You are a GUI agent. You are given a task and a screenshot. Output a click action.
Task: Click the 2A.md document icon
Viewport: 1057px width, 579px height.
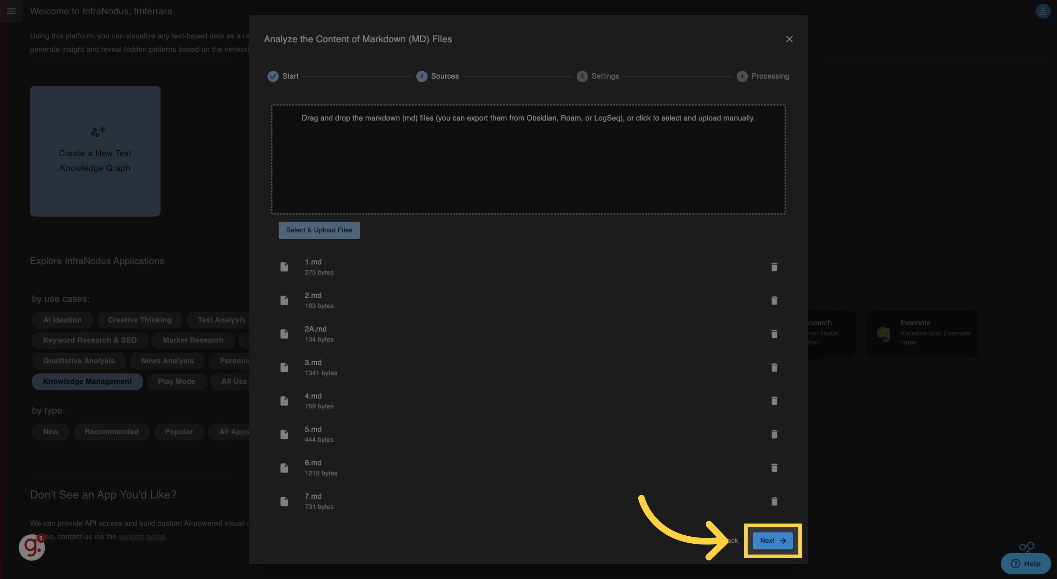click(284, 334)
